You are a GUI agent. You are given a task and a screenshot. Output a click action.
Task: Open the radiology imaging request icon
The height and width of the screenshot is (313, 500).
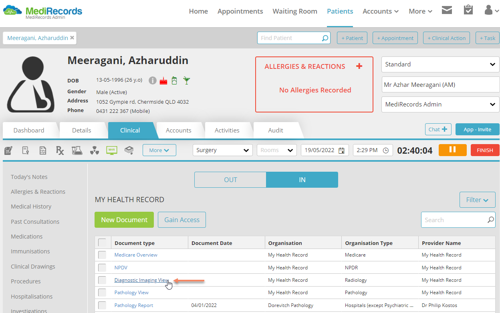tap(94, 150)
